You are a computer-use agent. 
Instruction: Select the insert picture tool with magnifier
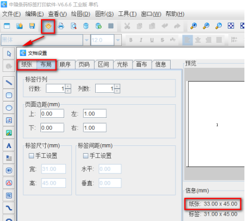9,120
